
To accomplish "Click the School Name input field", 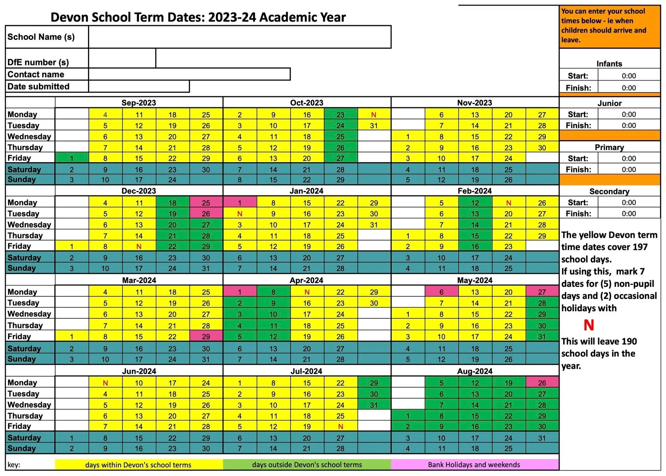I will 240,36.
